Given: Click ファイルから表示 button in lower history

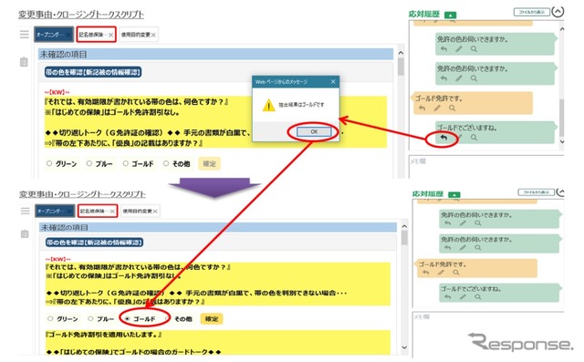Looking at the screenshot, I should pyautogui.click(x=536, y=192).
